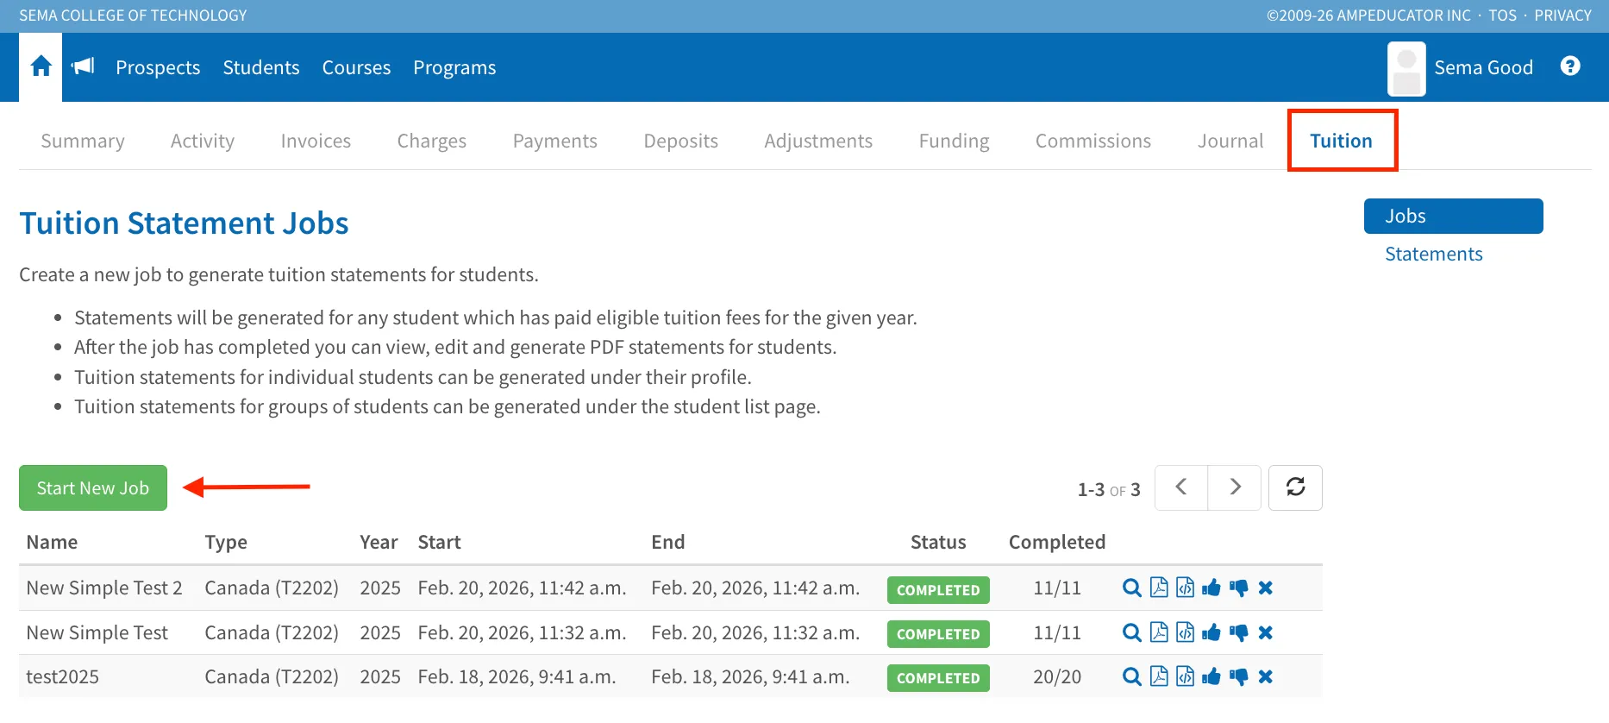
Task: Click the Start New Job button
Action: [93, 487]
